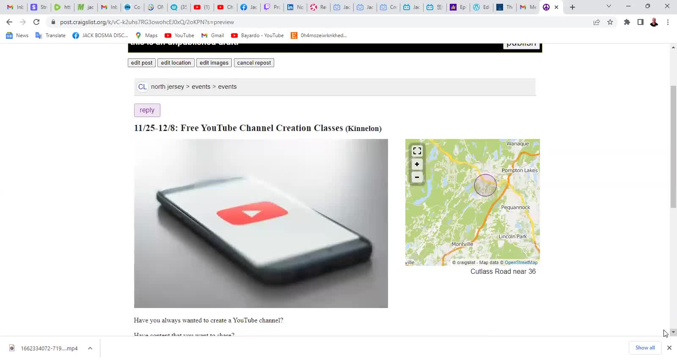Open the Gmail bookmark
Image resolution: width=677 pixels, height=360 pixels.
point(212,35)
